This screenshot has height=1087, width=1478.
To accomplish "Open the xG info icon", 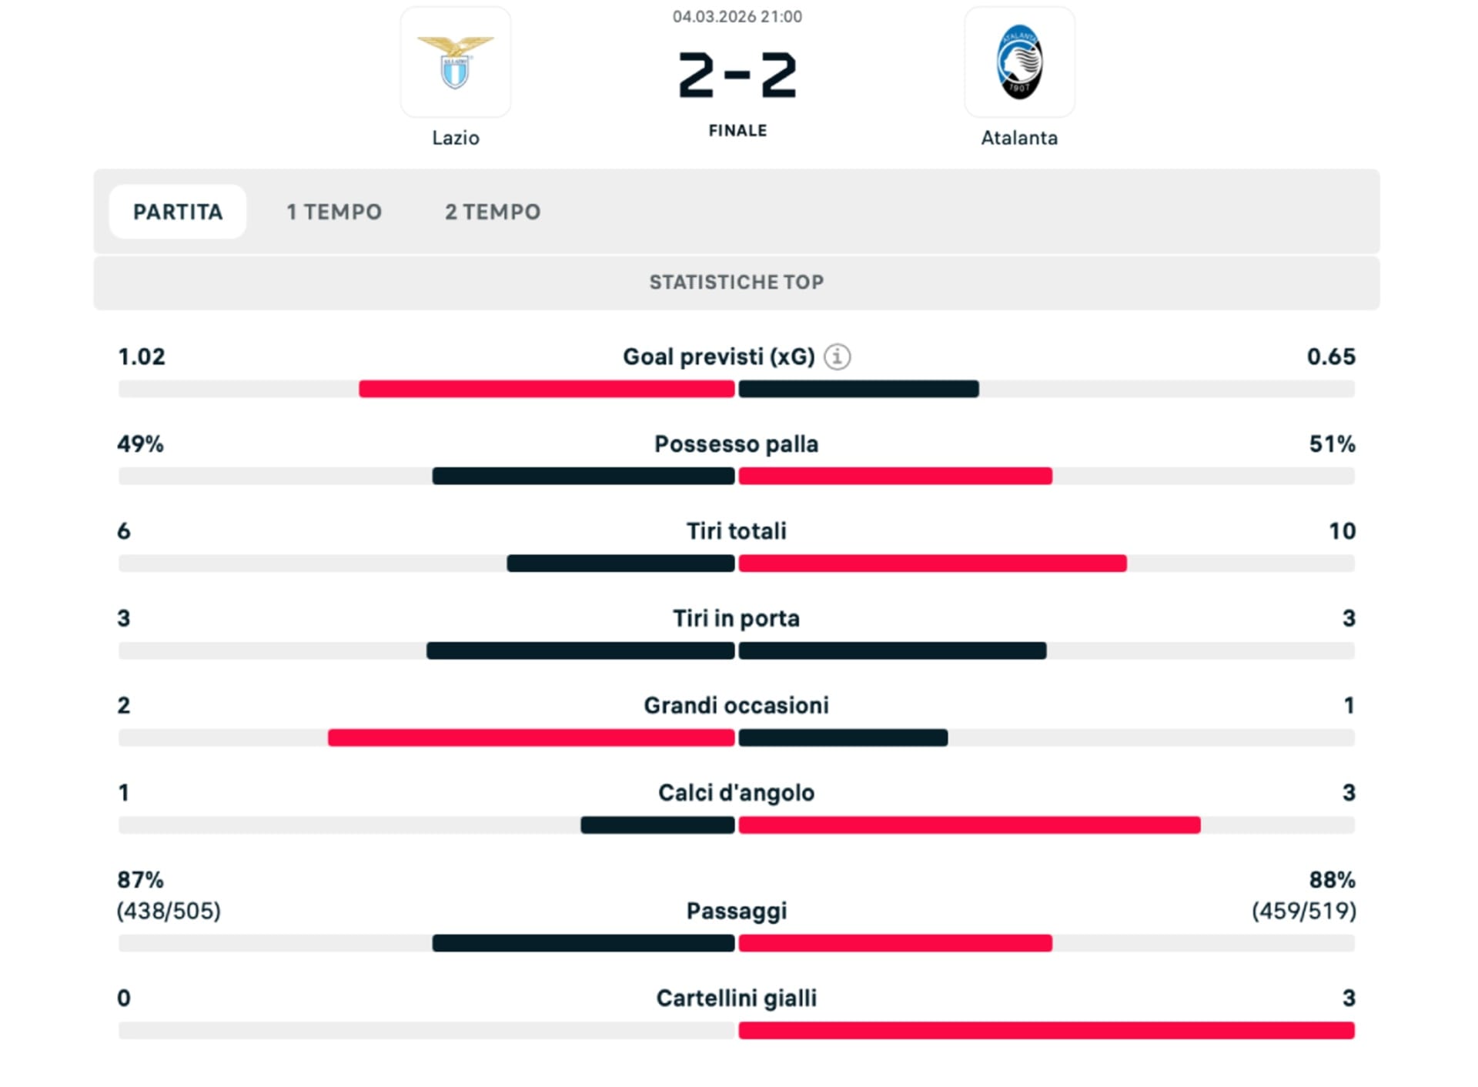I will point(838,356).
